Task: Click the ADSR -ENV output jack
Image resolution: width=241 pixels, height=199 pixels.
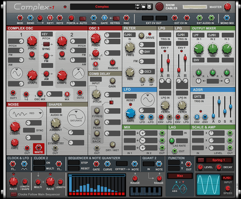Action: 205,117
